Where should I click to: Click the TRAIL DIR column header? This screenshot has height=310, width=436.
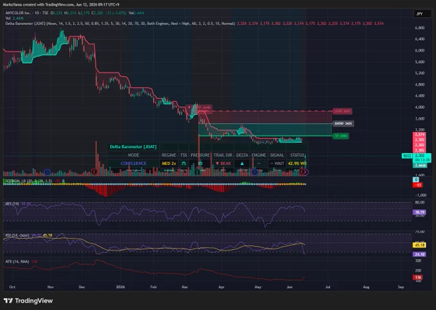click(223, 155)
